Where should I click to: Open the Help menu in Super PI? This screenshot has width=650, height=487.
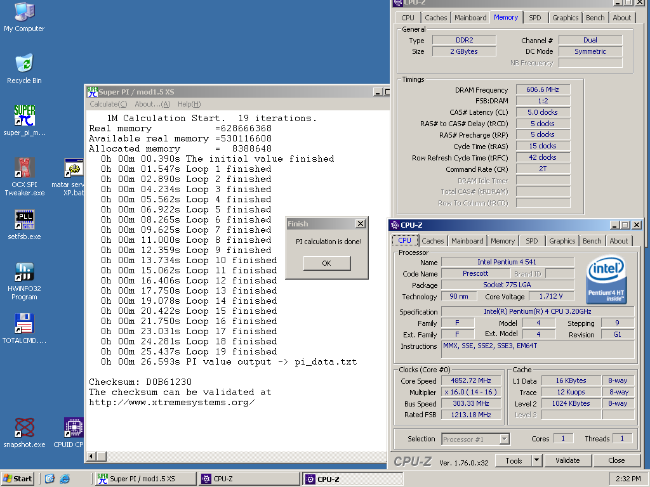click(x=189, y=104)
